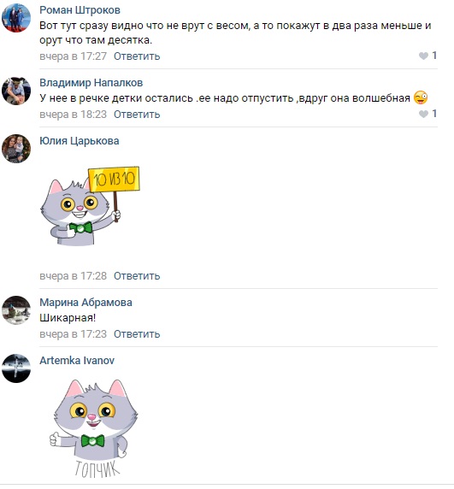Open Artemka Ivanov's avatar picture

pos(16,368)
